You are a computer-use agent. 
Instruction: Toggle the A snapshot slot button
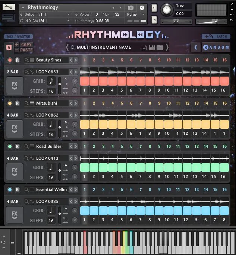(x=9, y=47)
